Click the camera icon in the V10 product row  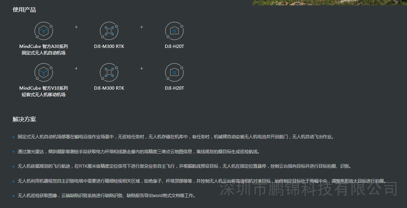click(x=175, y=73)
